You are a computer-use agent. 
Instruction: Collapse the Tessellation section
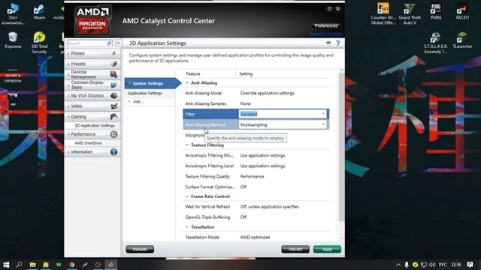[x=187, y=226]
